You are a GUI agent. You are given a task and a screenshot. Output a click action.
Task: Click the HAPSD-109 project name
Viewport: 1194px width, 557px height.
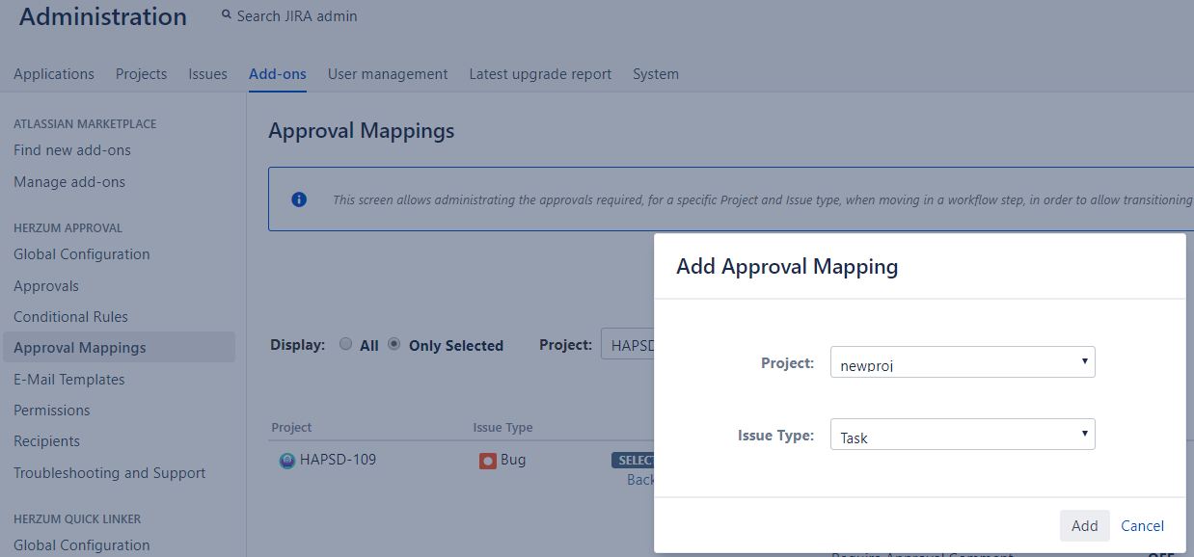coord(339,460)
